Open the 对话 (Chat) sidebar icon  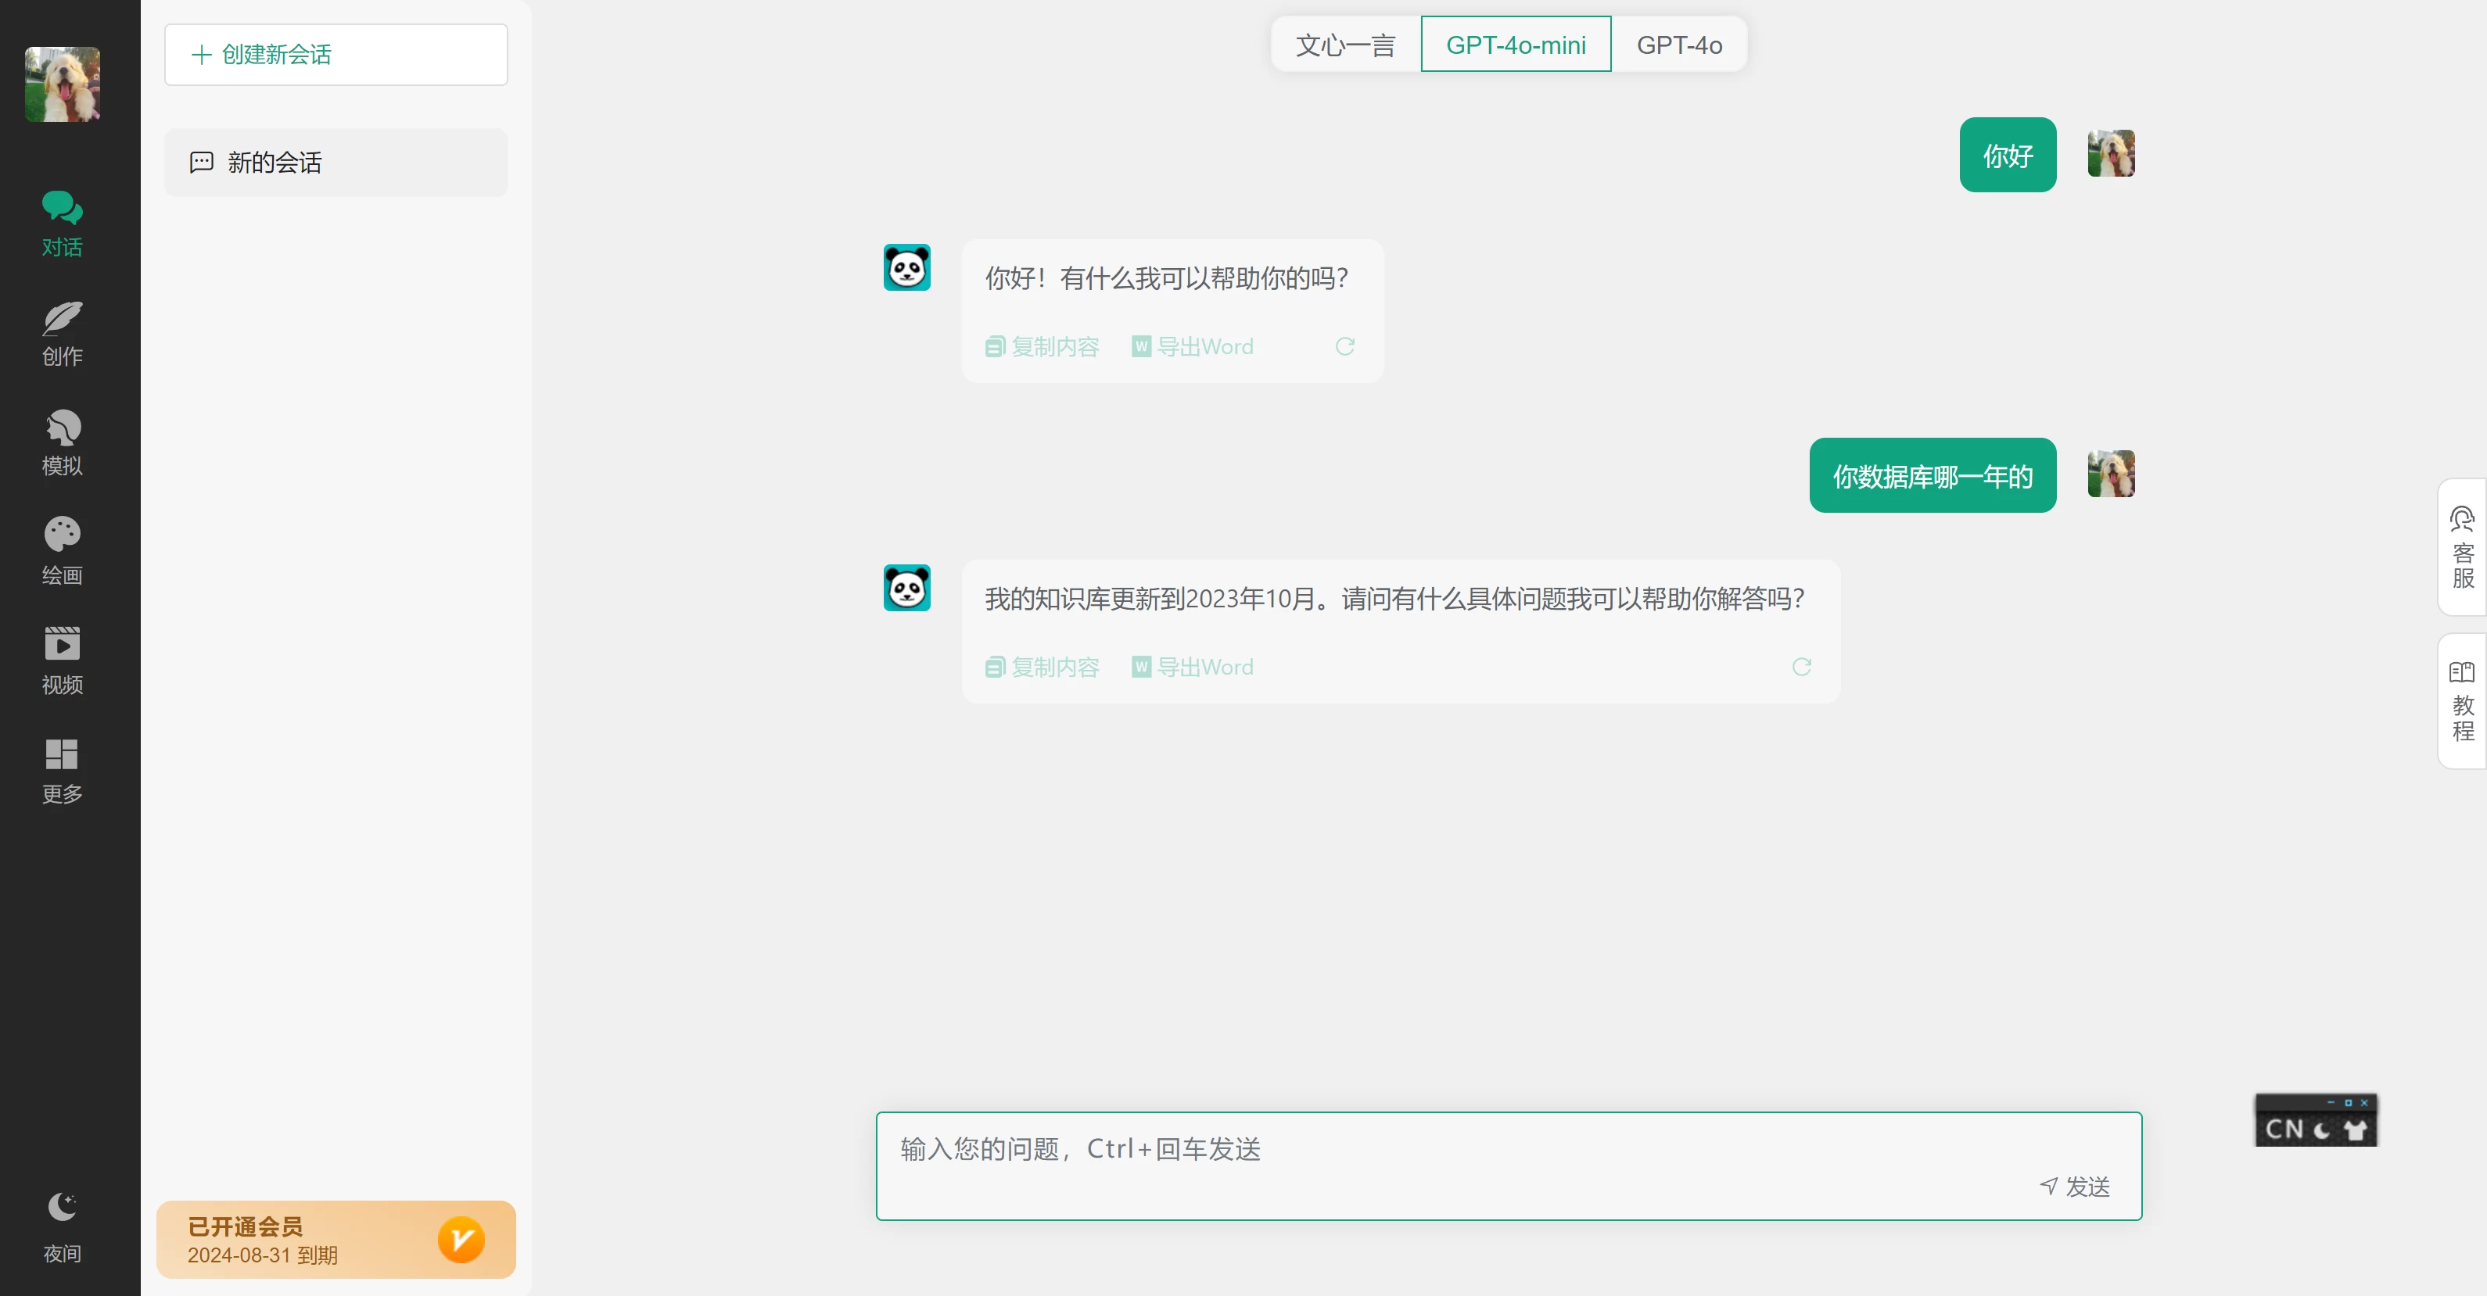(x=62, y=224)
